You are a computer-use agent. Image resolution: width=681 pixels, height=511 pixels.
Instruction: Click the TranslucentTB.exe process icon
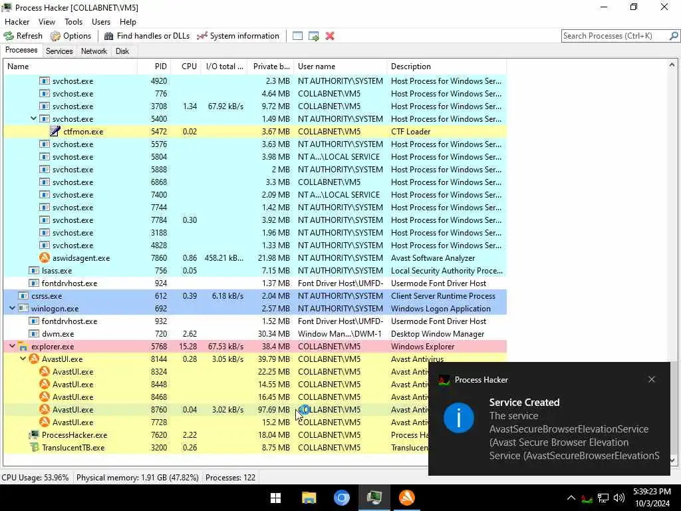34,448
